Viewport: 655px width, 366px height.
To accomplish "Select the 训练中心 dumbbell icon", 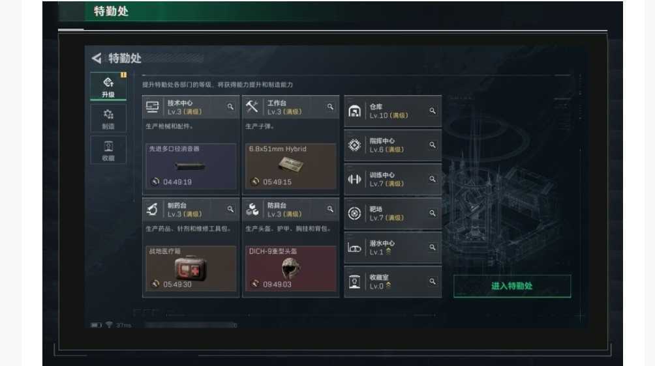I will (x=354, y=179).
